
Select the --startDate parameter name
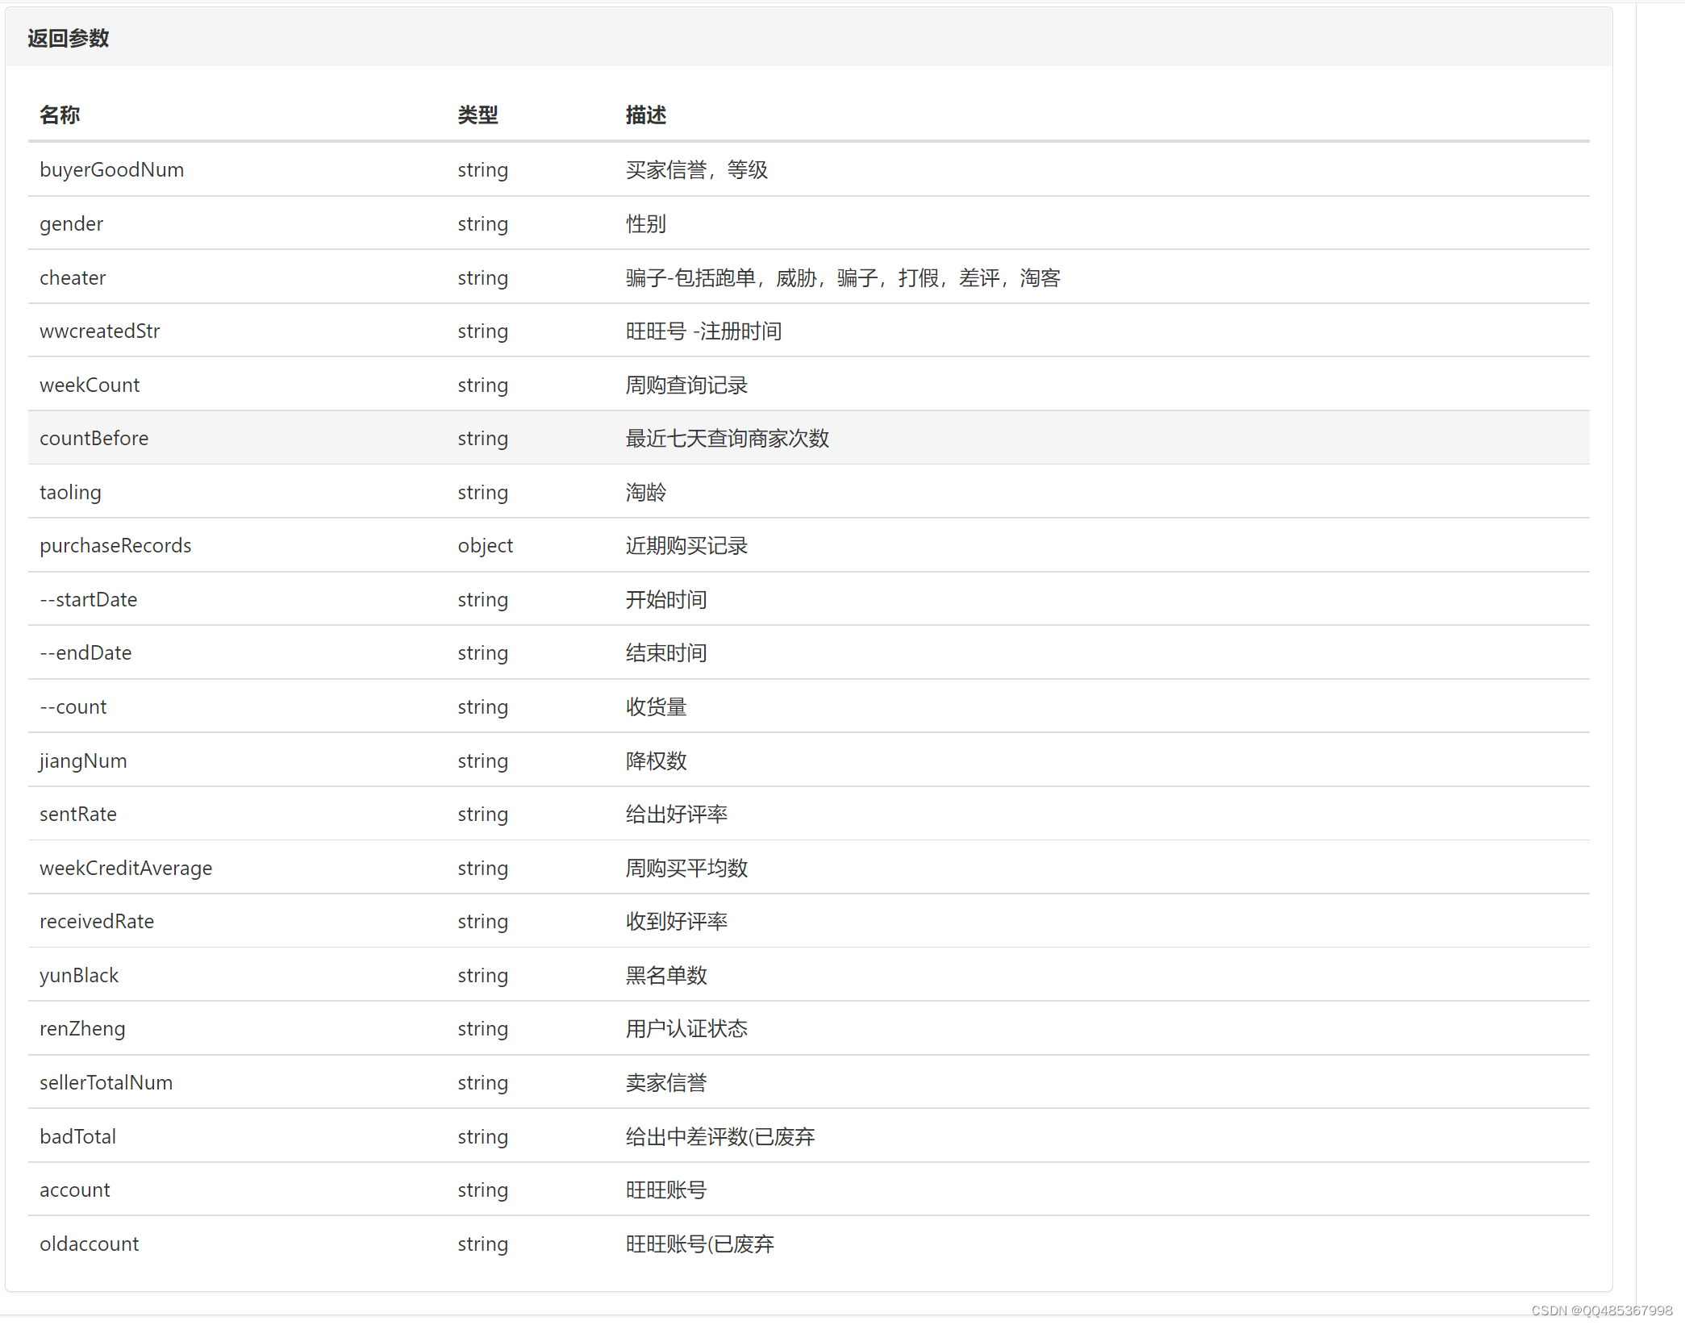[x=89, y=599]
